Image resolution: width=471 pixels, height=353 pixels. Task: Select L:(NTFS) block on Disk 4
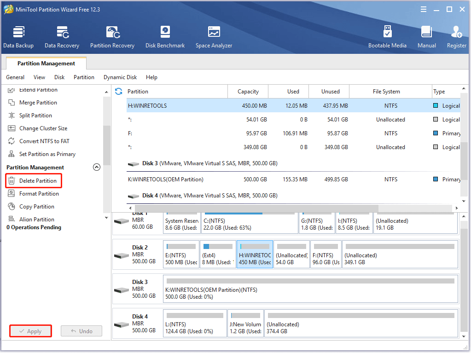tap(195, 323)
